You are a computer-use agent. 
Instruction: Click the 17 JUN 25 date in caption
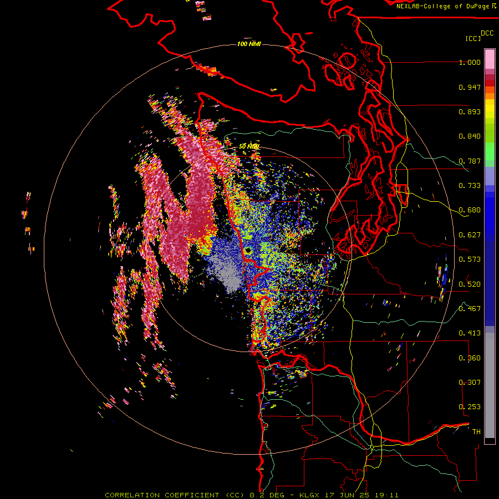348,495
